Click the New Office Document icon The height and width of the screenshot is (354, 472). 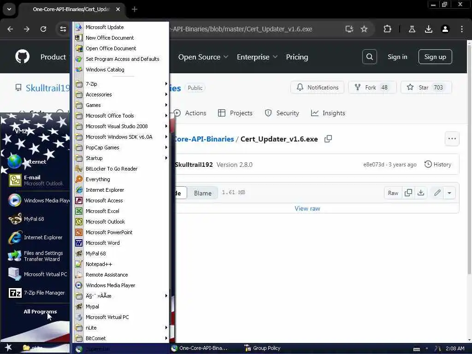(79, 38)
